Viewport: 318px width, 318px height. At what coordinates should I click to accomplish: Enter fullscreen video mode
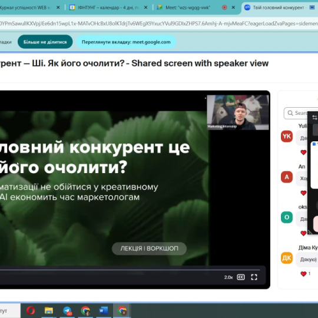click(x=254, y=277)
